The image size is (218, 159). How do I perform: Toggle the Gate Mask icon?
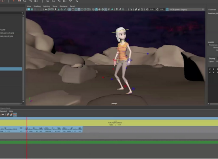(79, 10)
